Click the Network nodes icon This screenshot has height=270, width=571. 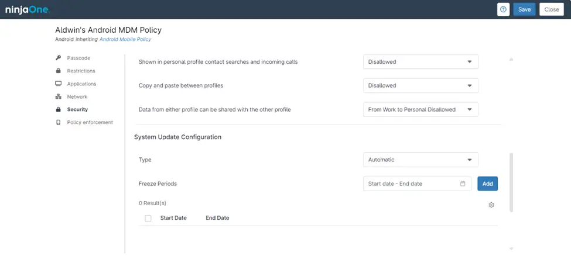point(58,96)
